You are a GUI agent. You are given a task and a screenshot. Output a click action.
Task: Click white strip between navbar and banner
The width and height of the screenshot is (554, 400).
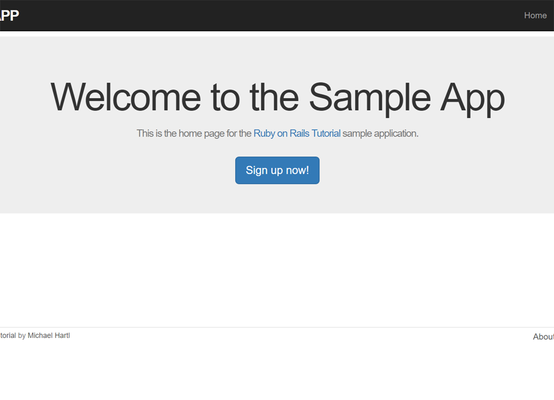coord(277,34)
